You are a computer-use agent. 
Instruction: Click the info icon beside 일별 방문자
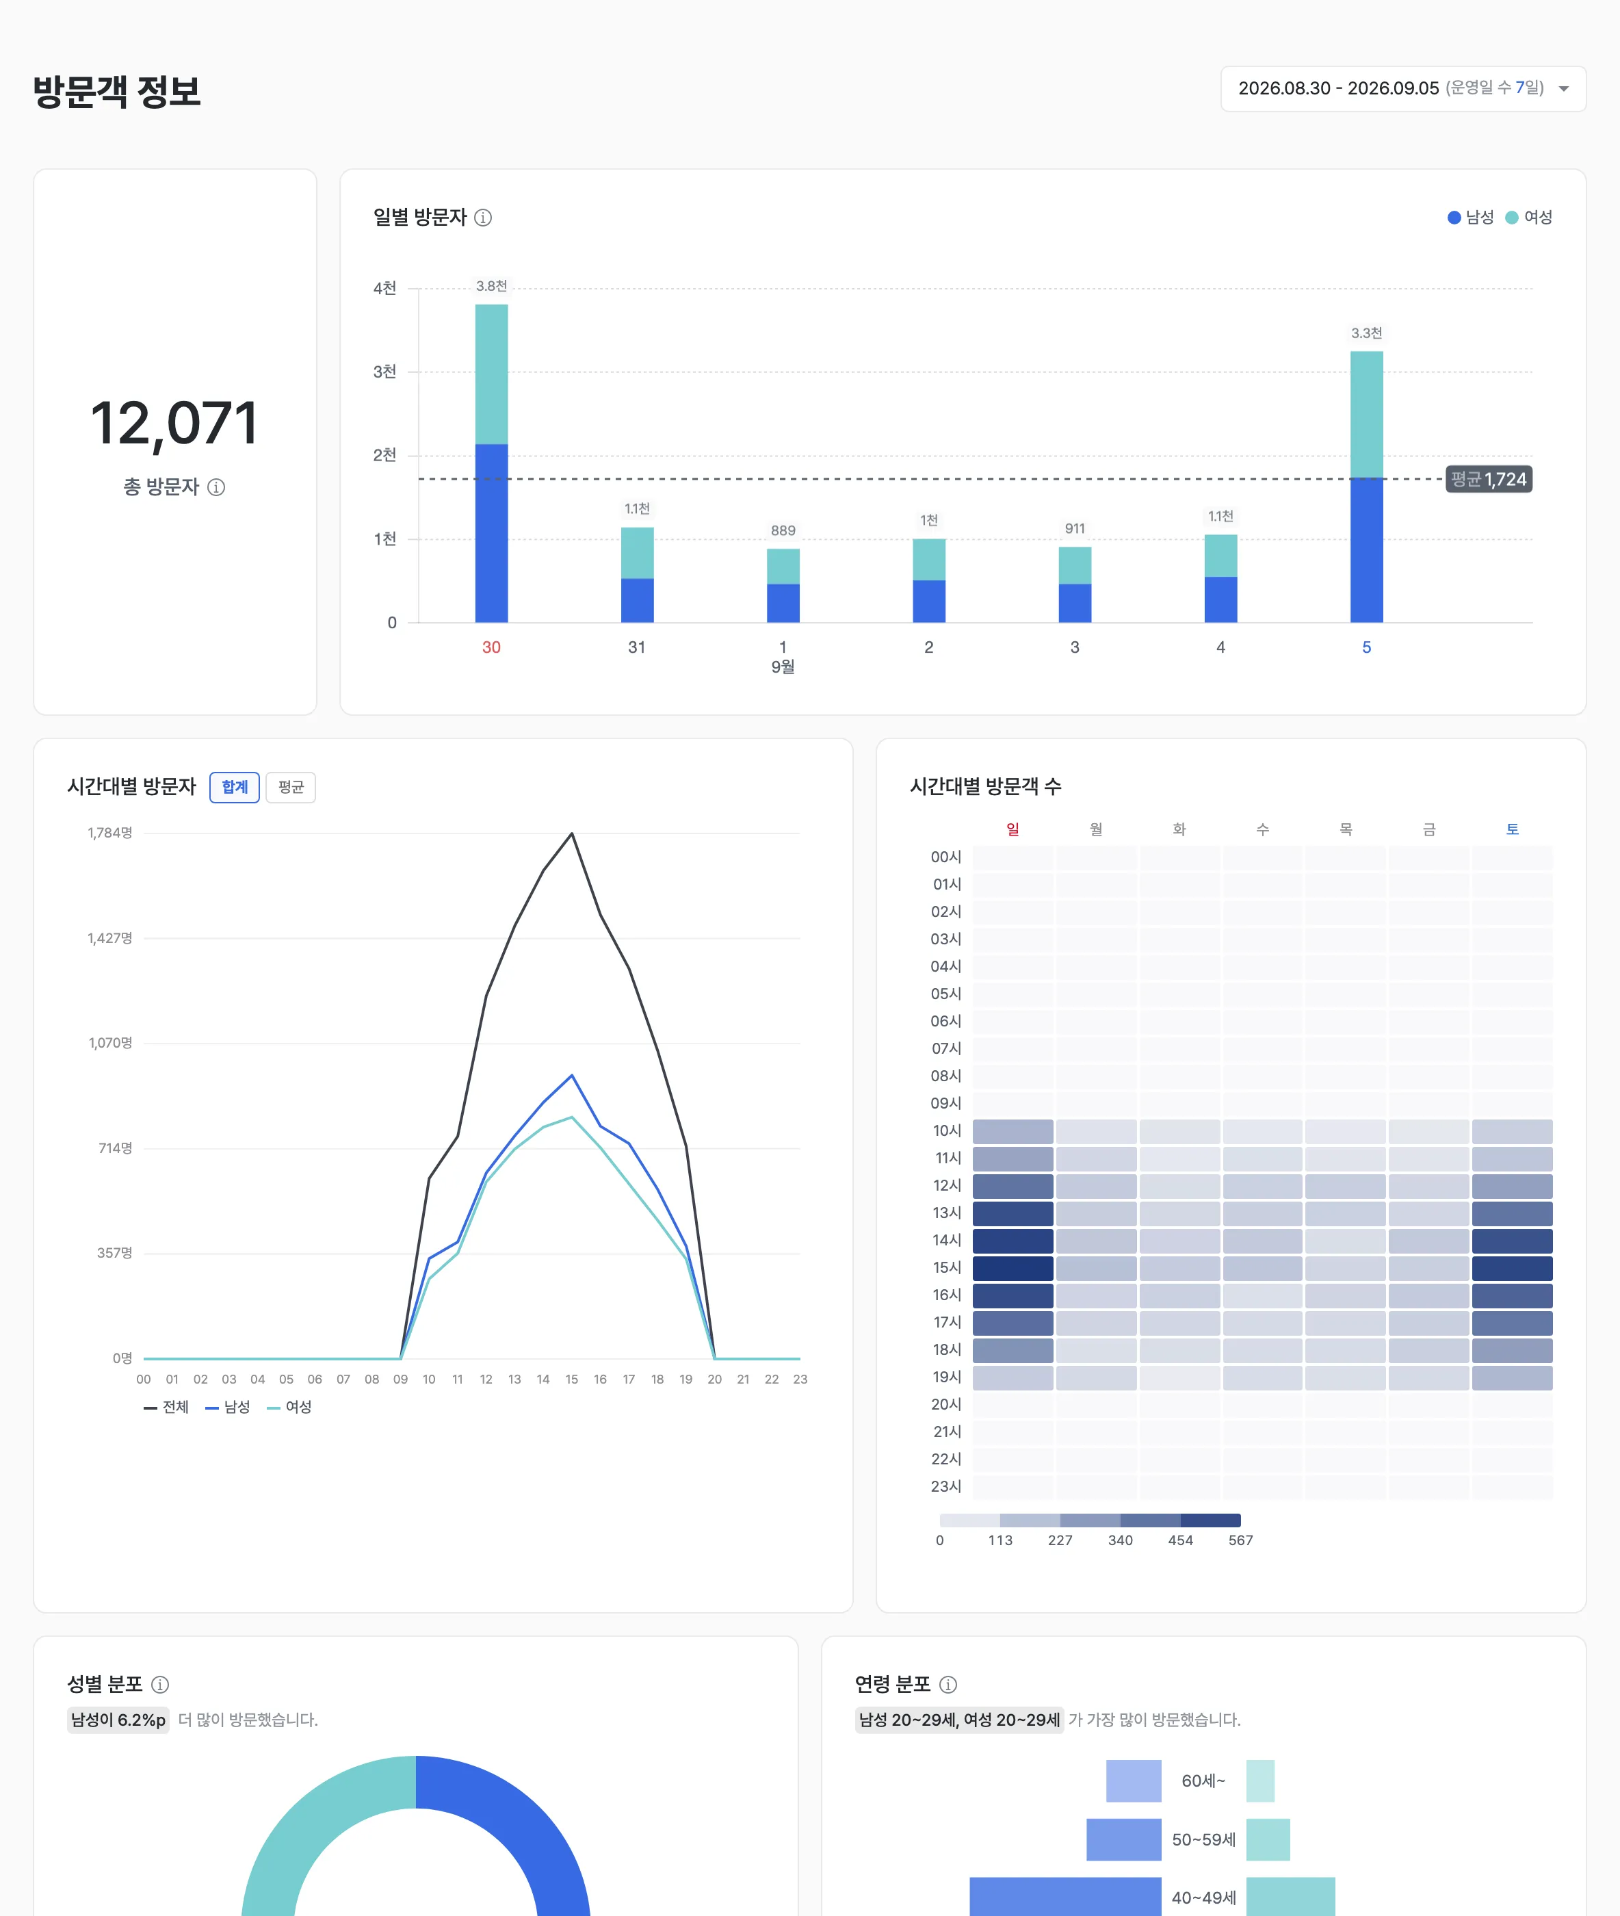(x=483, y=218)
